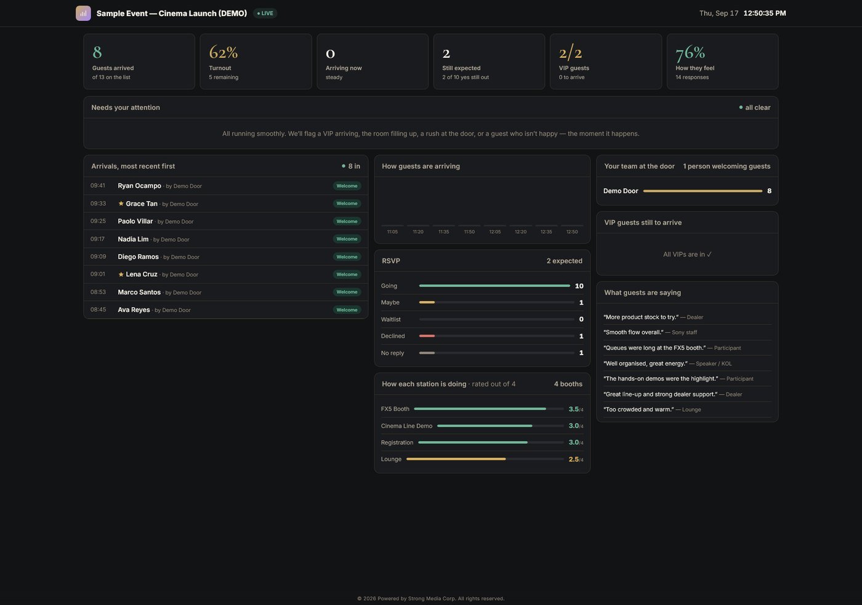This screenshot has height=605, width=862.
Task: Click the Welcome badge on Grace Tan's row
Action: tap(347, 203)
